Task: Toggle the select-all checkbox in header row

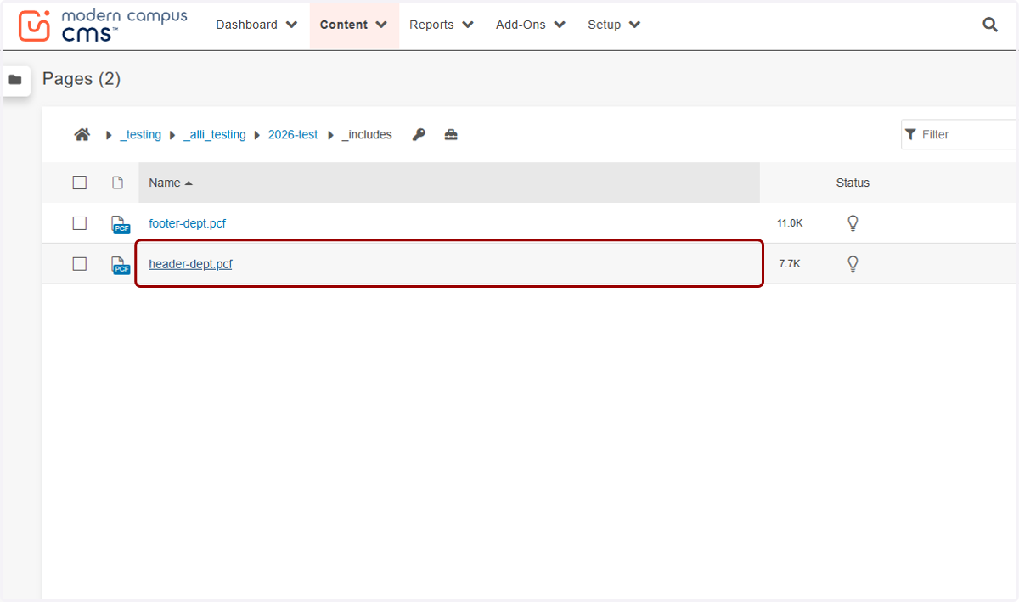Action: tap(80, 183)
